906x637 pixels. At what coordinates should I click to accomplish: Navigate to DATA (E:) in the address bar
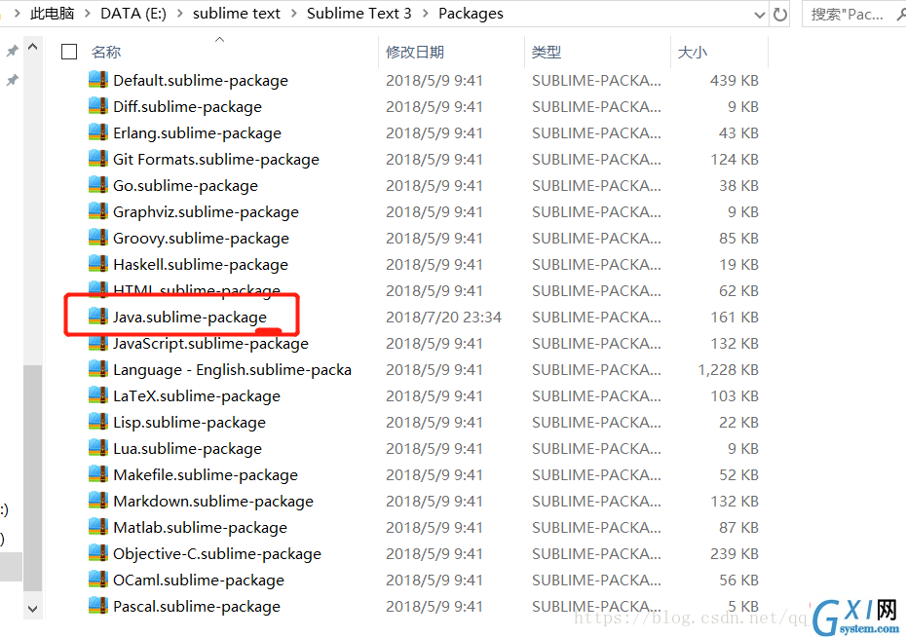pyautogui.click(x=133, y=14)
